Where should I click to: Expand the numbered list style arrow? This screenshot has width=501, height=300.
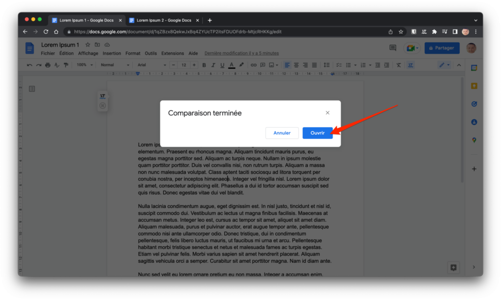(x=370, y=65)
